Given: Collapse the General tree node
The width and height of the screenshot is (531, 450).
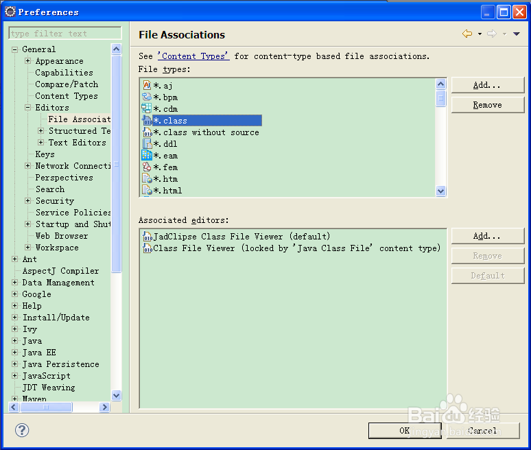Looking at the screenshot, I should pos(14,49).
